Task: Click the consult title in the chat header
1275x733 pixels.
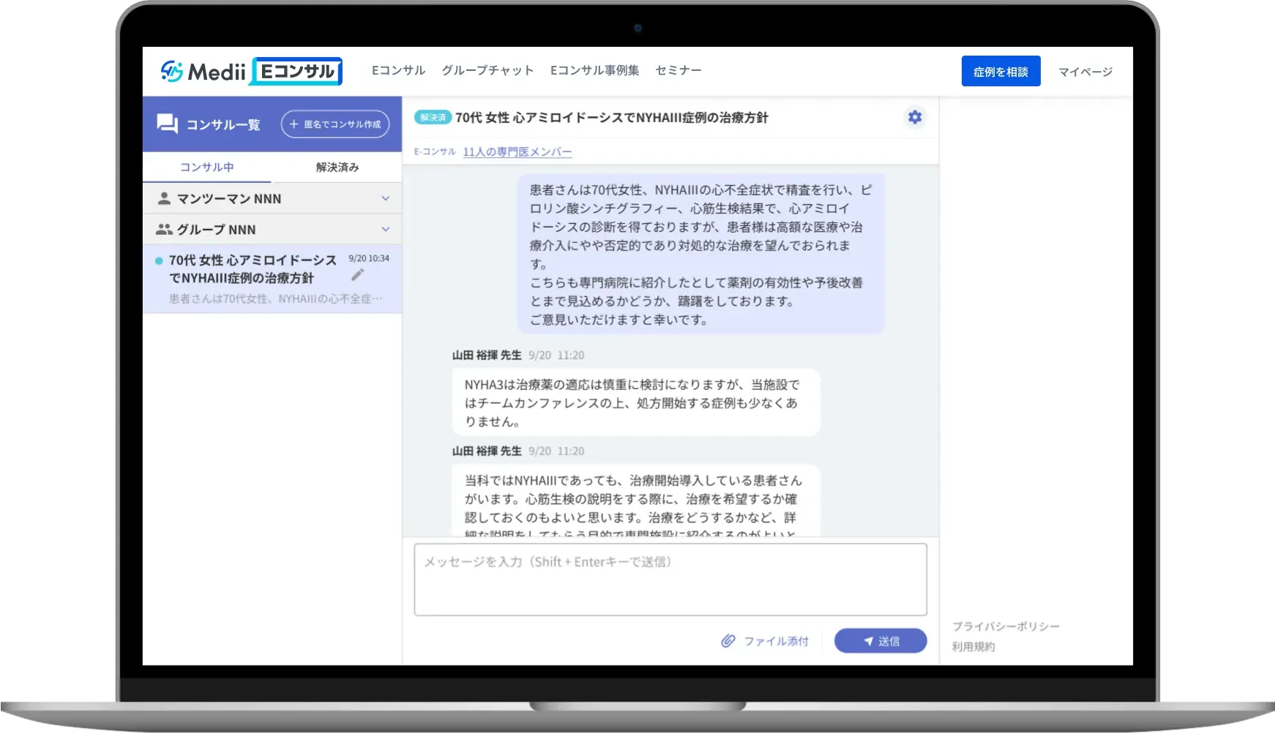Action: tap(612, 117)
